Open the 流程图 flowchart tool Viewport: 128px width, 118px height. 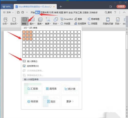tap(92, 24)
